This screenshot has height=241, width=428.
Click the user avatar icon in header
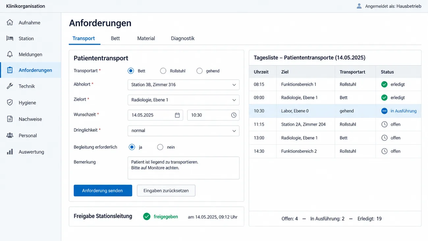[359, 6]
